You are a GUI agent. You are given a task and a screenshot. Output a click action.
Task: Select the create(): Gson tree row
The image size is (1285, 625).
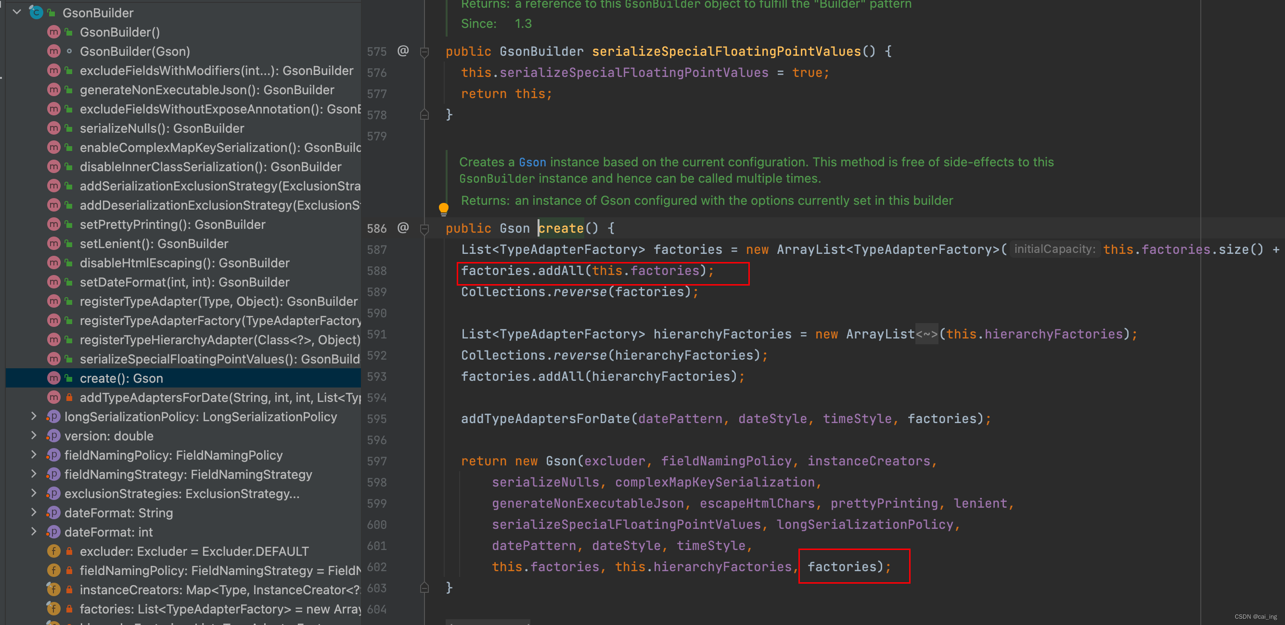tap(183, 378)
